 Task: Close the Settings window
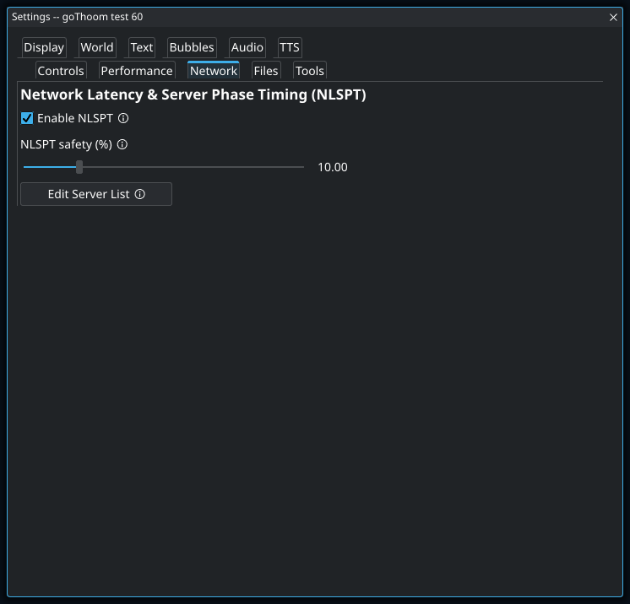coord(613,17)
